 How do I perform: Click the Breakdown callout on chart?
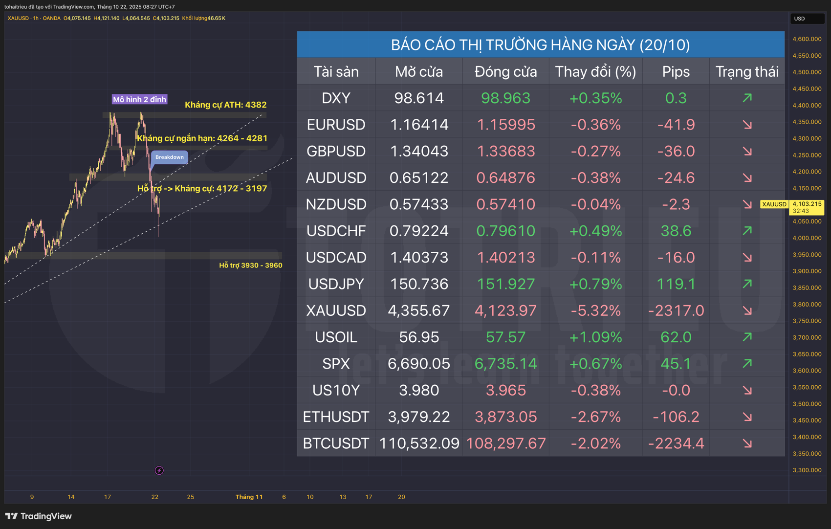tap(170, 157)
